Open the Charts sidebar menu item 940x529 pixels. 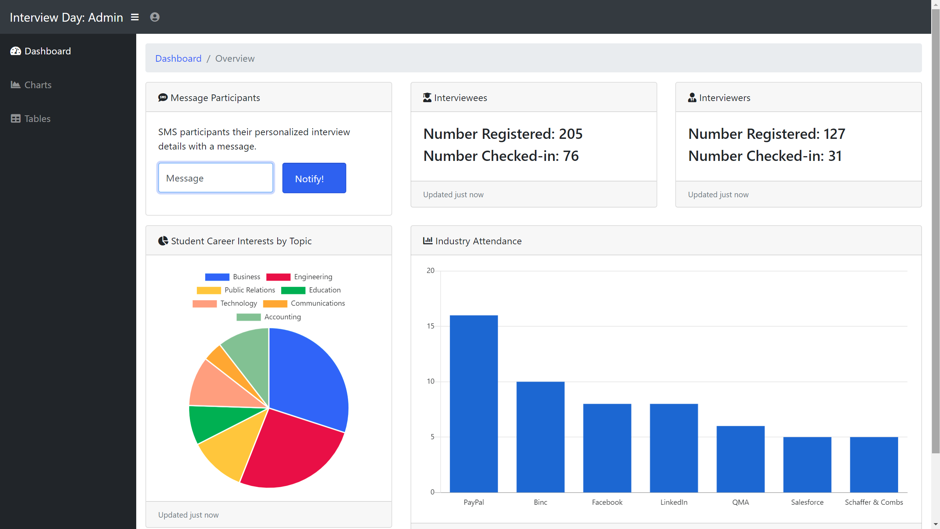pos(38,85)
